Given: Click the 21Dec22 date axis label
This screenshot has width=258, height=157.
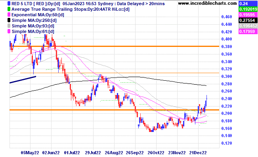Looking at the screenshot, I should pos(198,153).
